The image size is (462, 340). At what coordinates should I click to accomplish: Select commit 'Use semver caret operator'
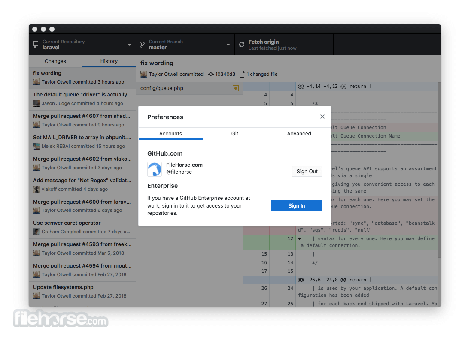point(82,228)
